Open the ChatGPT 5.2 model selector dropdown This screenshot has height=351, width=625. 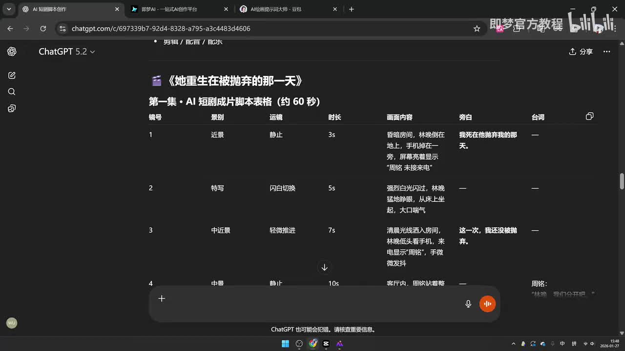coord(67,52)
